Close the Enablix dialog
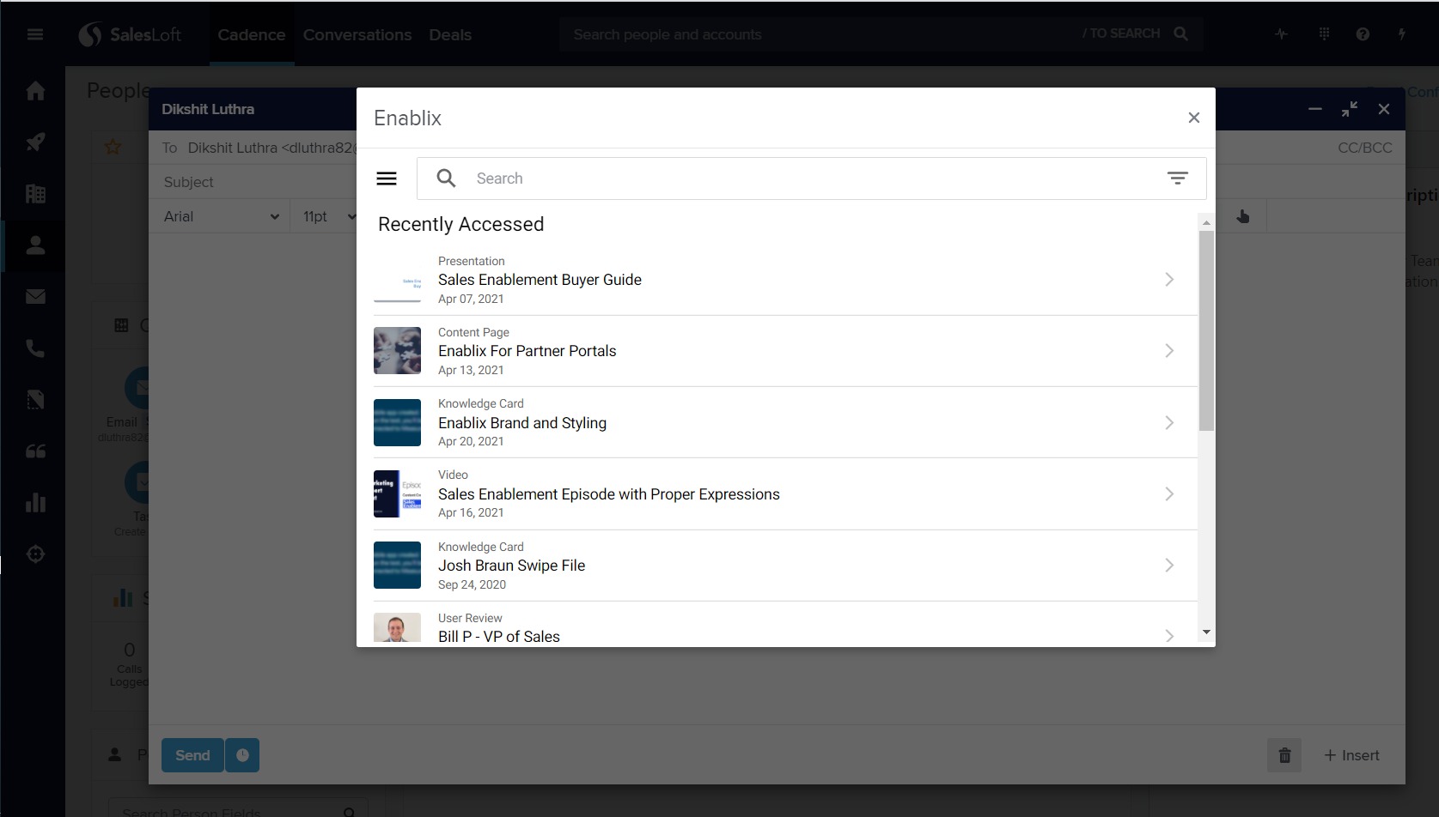 tap(1193, 118)
